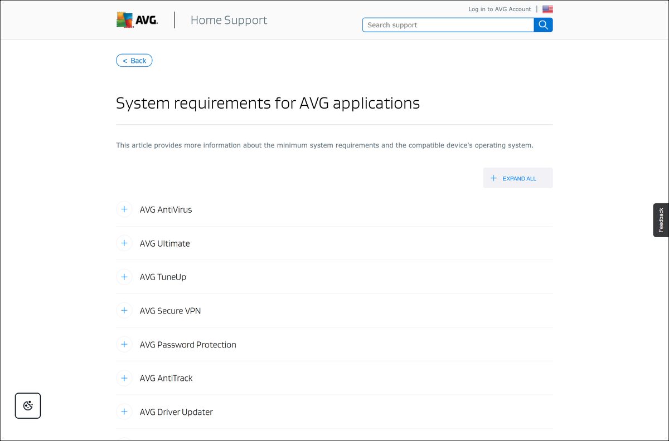
Task: Select the AVG Driver Updater row label
Action: point(176,412)
